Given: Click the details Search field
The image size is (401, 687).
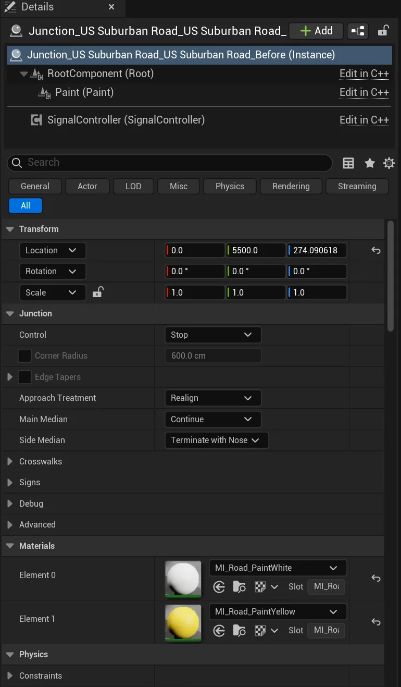Looking at the screenshot, I should 170,163.
